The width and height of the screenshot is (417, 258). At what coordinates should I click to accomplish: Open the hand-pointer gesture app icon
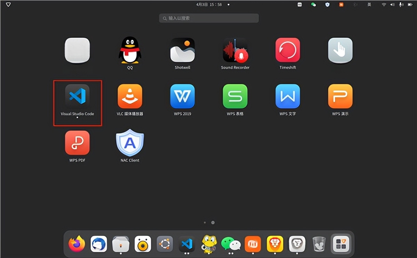point(340,50)
